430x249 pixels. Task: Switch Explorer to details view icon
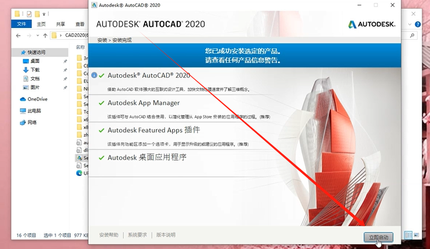point(408,235)
